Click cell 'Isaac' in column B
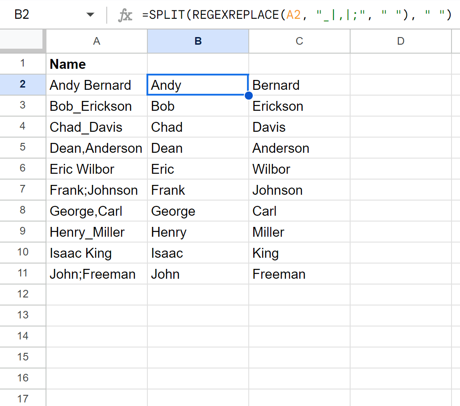 tap(198, 253)
